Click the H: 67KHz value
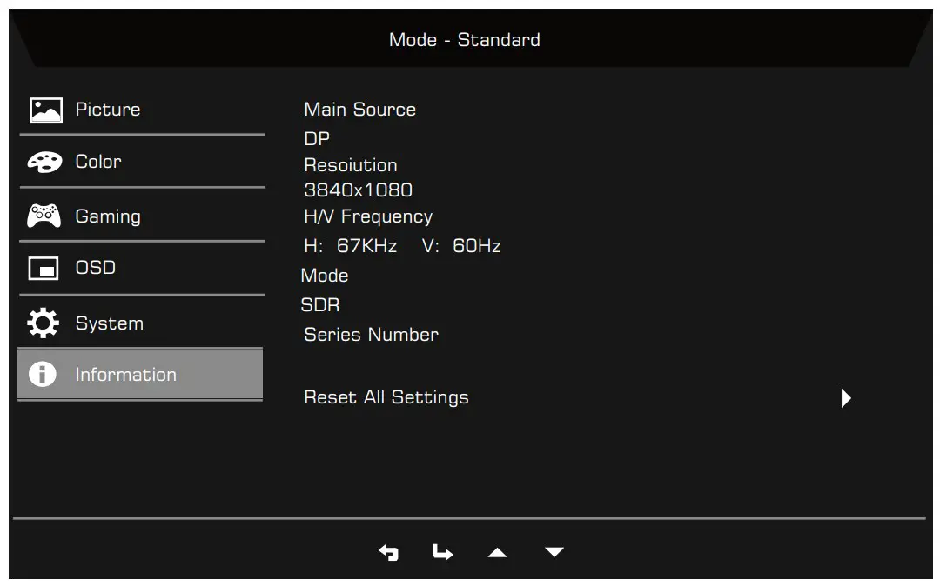Image resolution: width=940 pixels, height=586 pixels. [x=351, y=246]
